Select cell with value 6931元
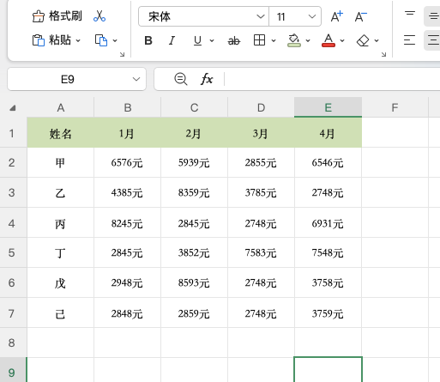This screenshot has width=440, height=382. click(x=328, y=223)
